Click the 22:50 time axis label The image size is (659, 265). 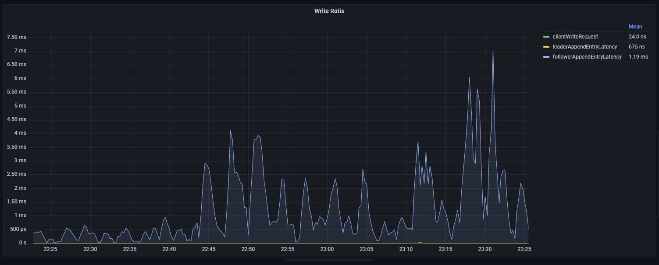[x=248, y=249]
